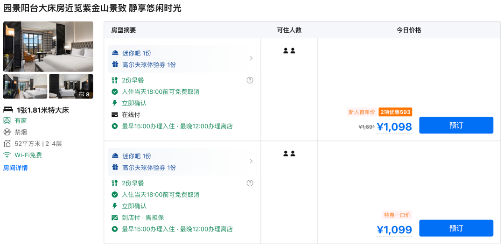
Task: Click the bed icon next to 1张1.81米特大床
Action: (x=8, y=110)
